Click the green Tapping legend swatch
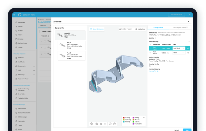 pyautogui.click(x=133, y=122)
